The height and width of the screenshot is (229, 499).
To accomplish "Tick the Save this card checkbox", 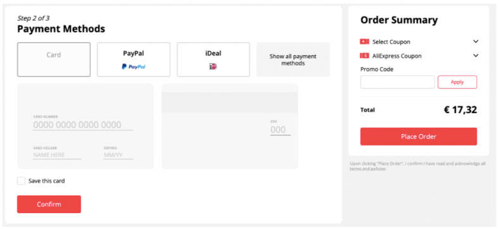I will pos(21,181).
